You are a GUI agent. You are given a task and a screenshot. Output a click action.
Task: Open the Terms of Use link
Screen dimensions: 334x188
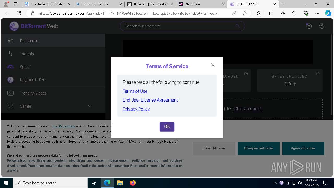click(135, 91)
